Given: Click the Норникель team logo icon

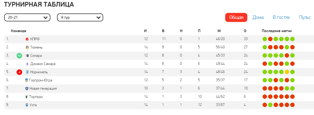Looking at the screenshot, I should pyautogui.click(x=27, y=72).
